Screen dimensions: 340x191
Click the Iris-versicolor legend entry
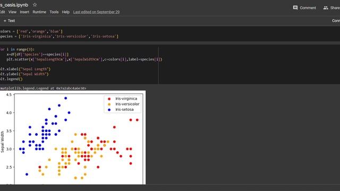point(124,104)
